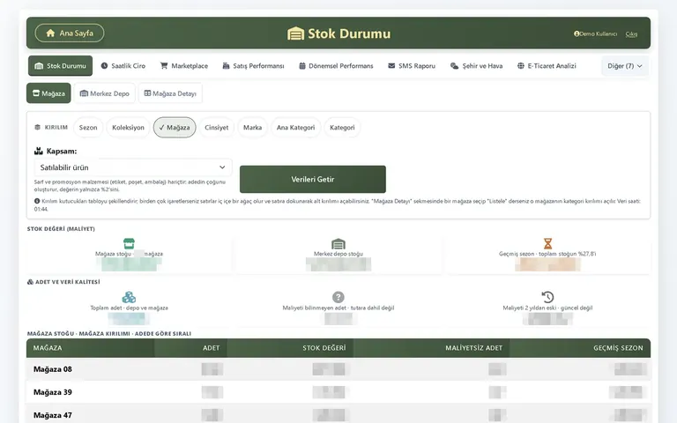The height and width of the screenshot is (423, 677).
Task: Click the Kırılım label icon
Action: coord(38,127)
